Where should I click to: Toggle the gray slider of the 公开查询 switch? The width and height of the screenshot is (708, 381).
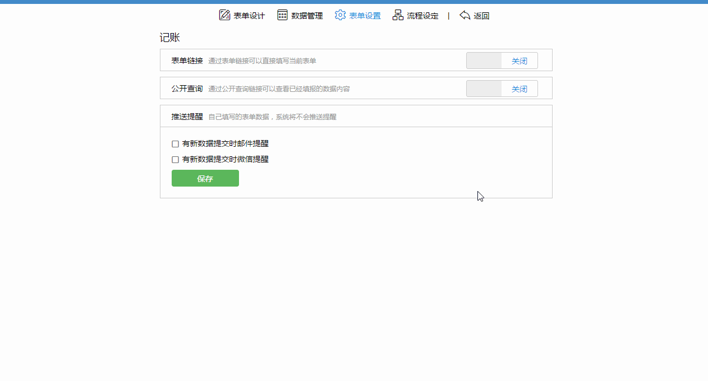tap(484, 89)
